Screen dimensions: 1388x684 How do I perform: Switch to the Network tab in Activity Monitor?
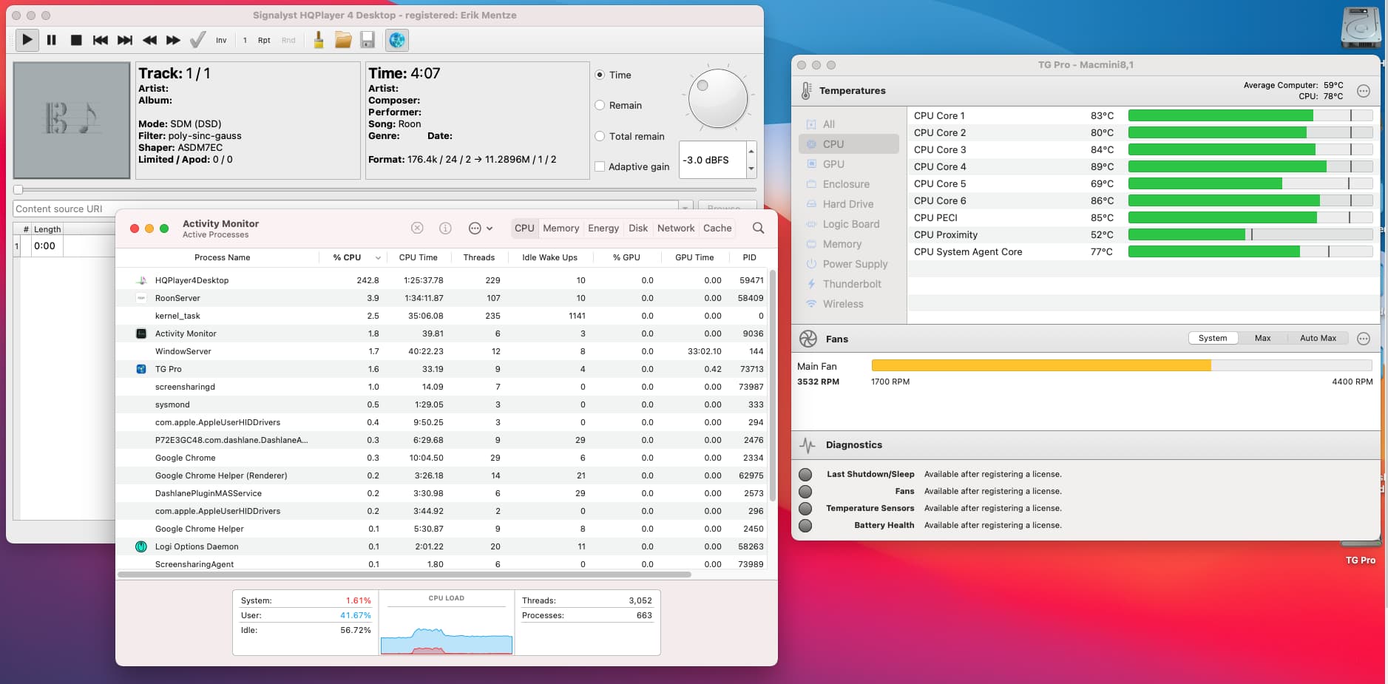675,228
